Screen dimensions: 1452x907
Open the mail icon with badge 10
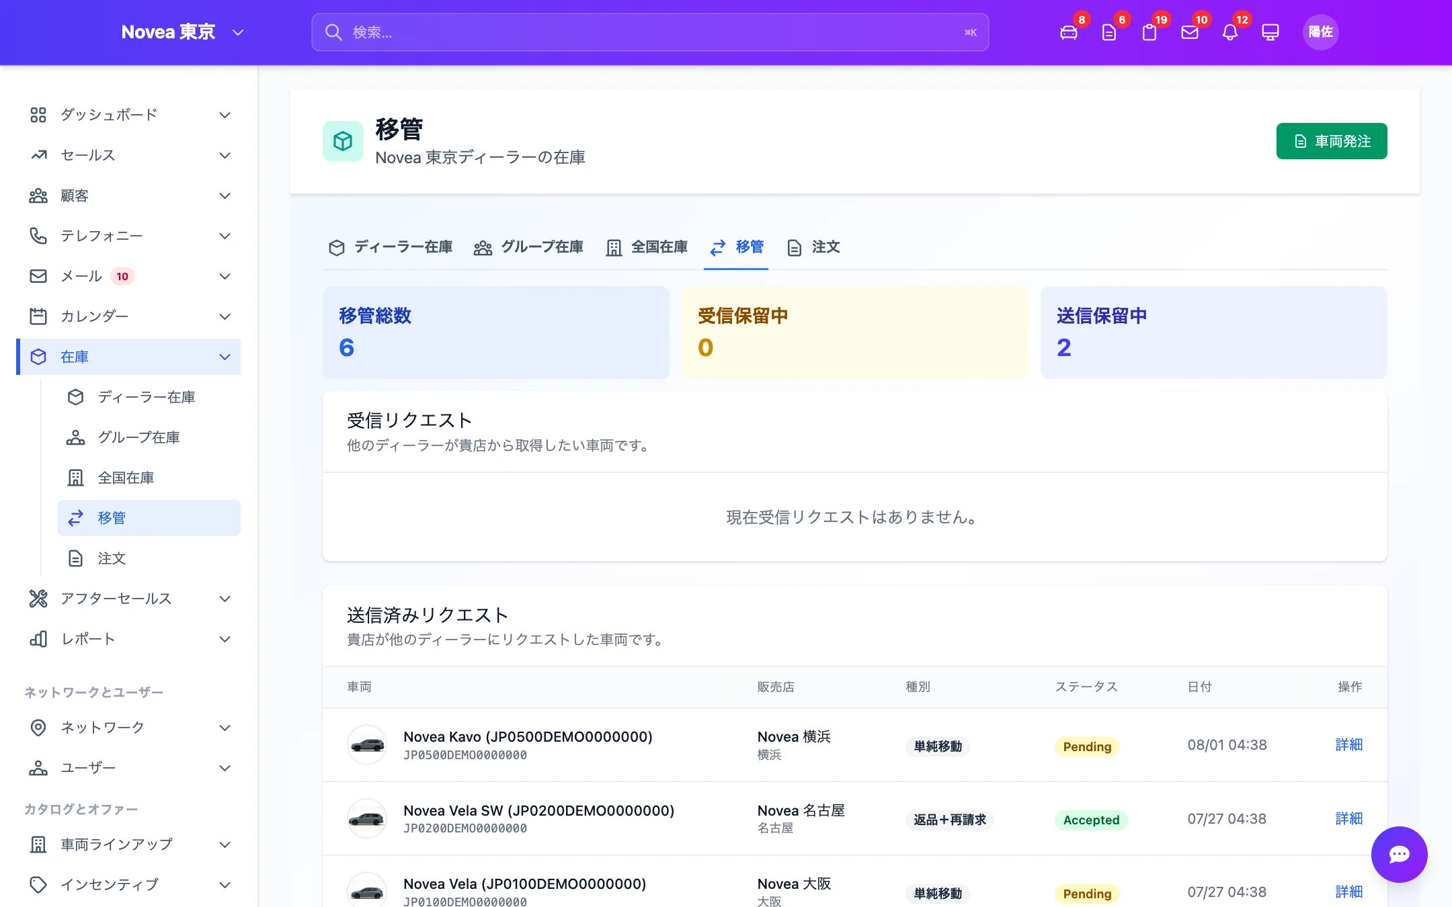point(1189,32)
